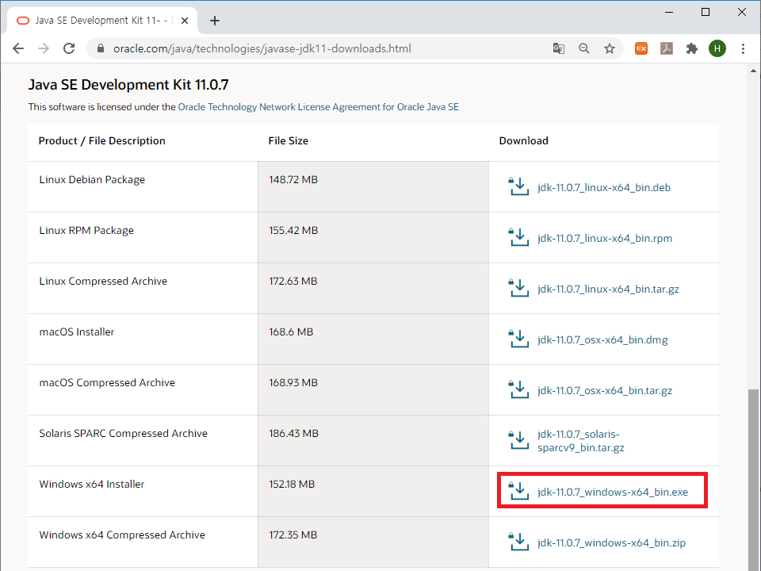This screenshot has width=761, height=571.
Task: Click the download icon for osx-x64_bin.dmg
Action: (x=518, y=339)
